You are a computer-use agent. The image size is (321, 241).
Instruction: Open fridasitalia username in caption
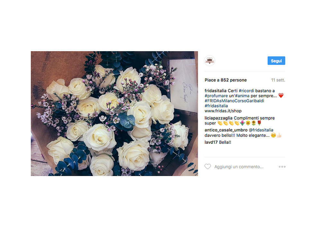[215, 91]
